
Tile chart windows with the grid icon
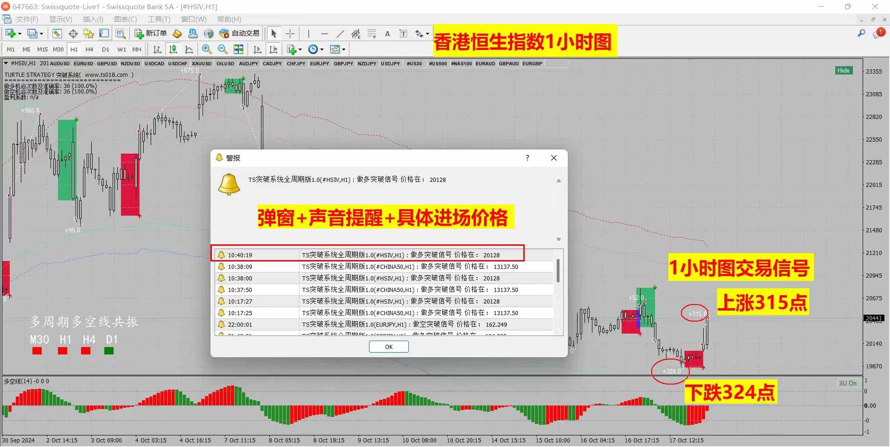pyautogui.click(x=238, y=49)
